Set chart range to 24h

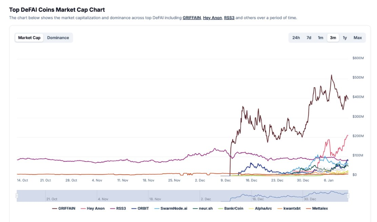click(296, 38)
